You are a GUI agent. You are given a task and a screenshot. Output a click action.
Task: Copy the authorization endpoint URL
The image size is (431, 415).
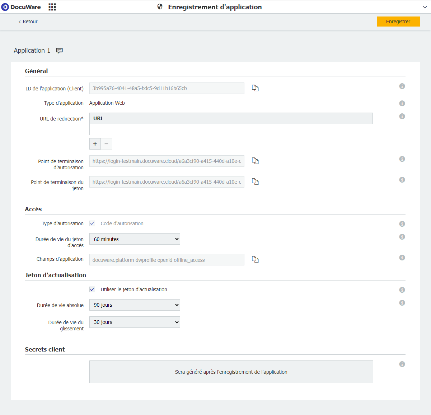(255, 161)
